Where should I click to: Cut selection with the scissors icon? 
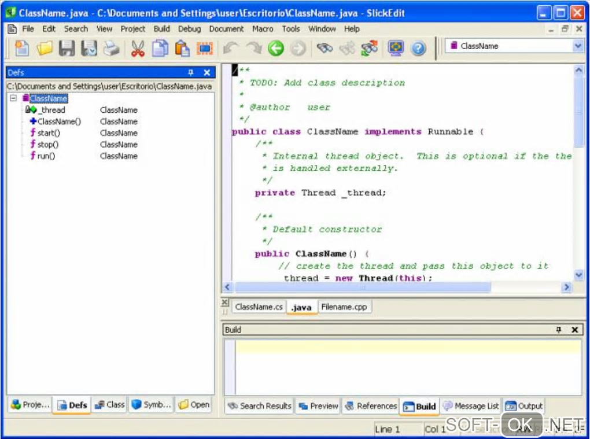[x=137, y=49]
